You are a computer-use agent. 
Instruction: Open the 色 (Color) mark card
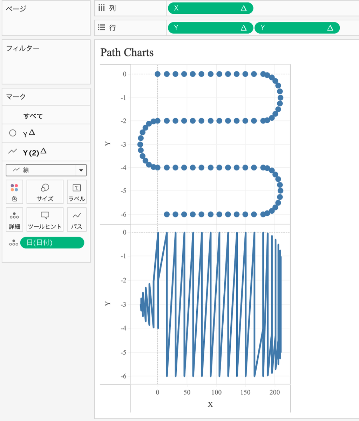click(x=14, y=192)
